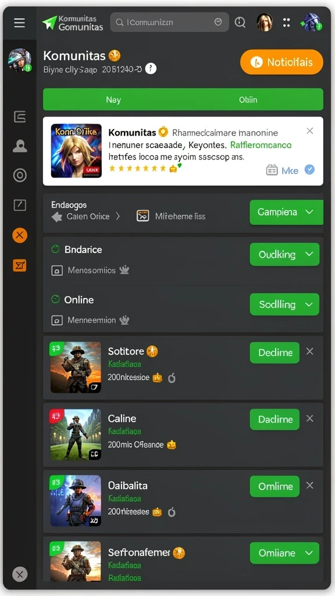The image size is (335, 596).
Task: Switch to the Nay tab
Action: click(x=113, y=100)
